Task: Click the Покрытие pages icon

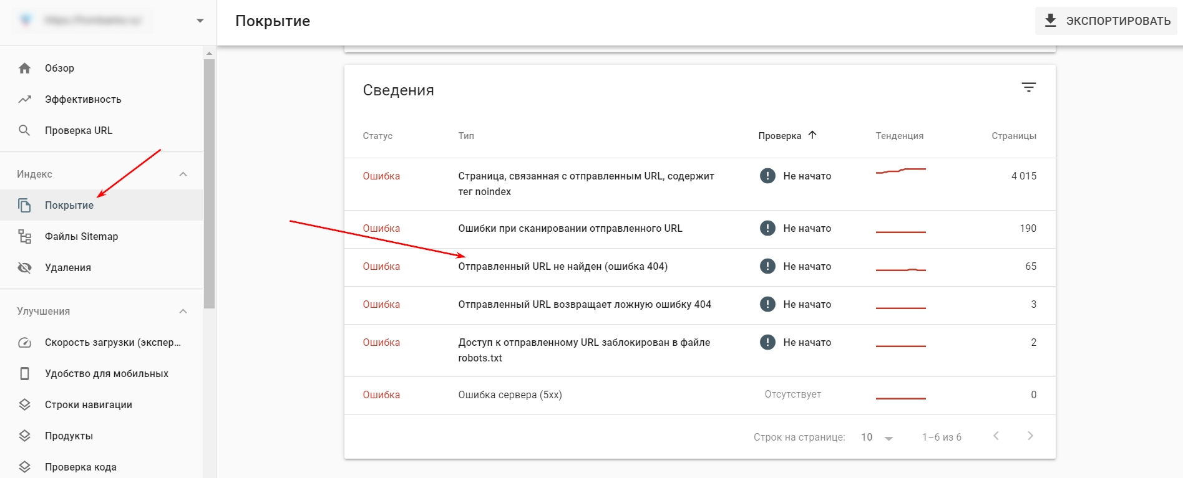Action: click(24, 205)
